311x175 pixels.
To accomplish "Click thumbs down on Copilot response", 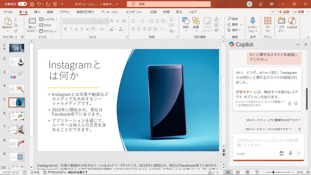I will [x=296, y=103].
